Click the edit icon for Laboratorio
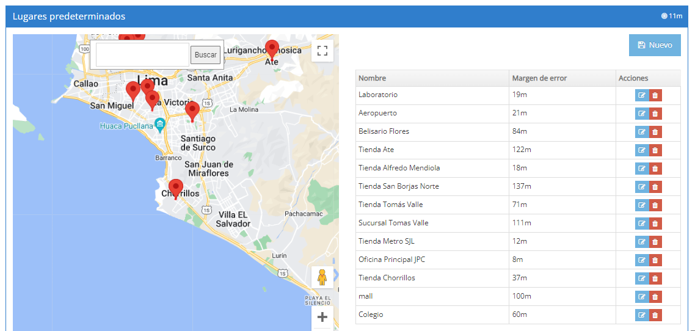 [641, 95]
